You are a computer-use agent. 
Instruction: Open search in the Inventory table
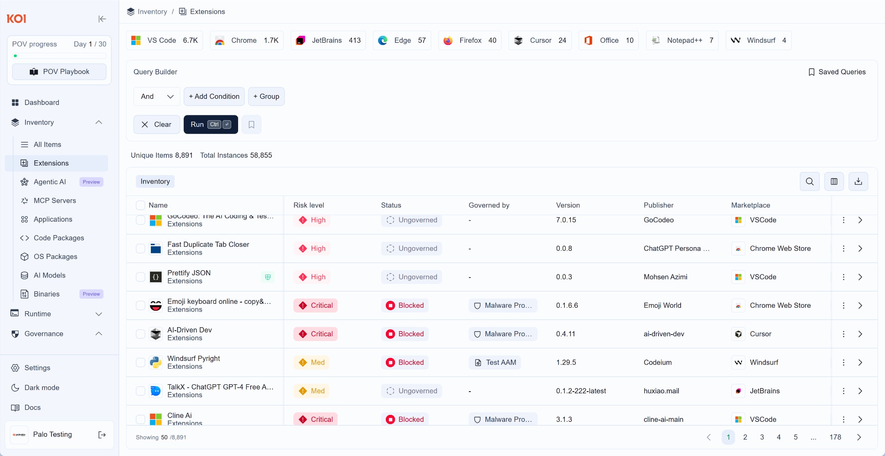pos(810,182)
